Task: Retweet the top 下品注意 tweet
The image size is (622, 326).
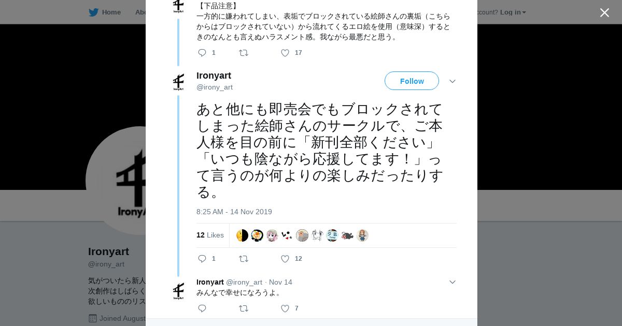Action: [243, 53]
